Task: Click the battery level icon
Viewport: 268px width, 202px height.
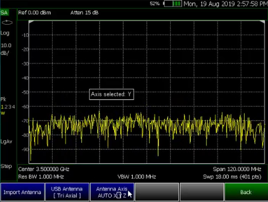Action: [173, 3]
